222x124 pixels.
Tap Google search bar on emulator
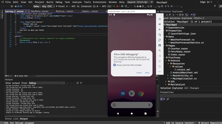132,105
